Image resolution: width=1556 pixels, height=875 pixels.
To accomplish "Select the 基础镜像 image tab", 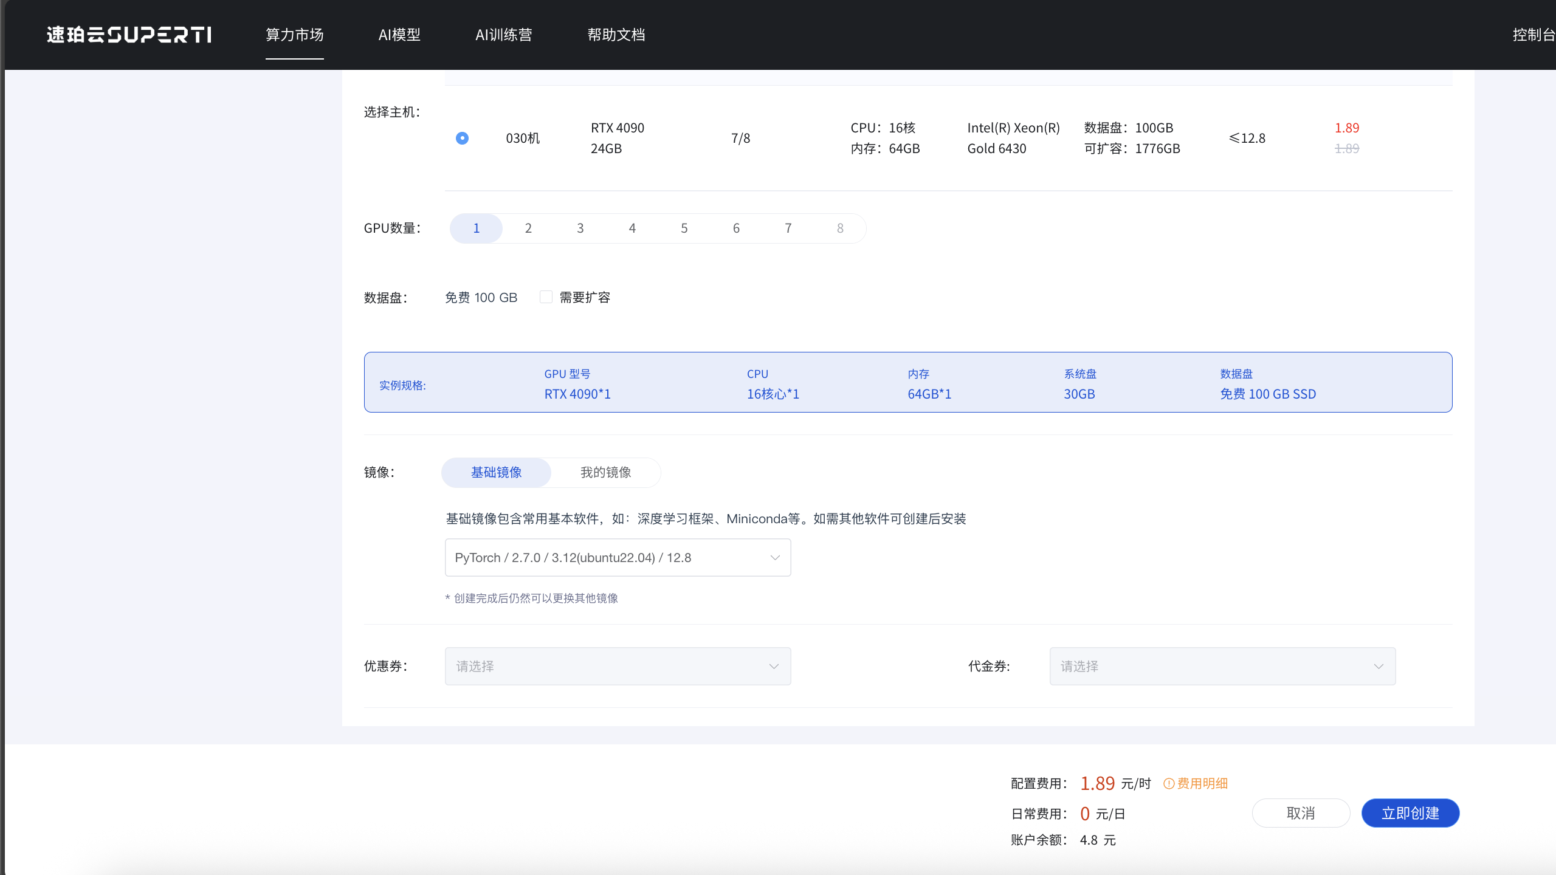I will pyautogui.click(x=496, y=473).
